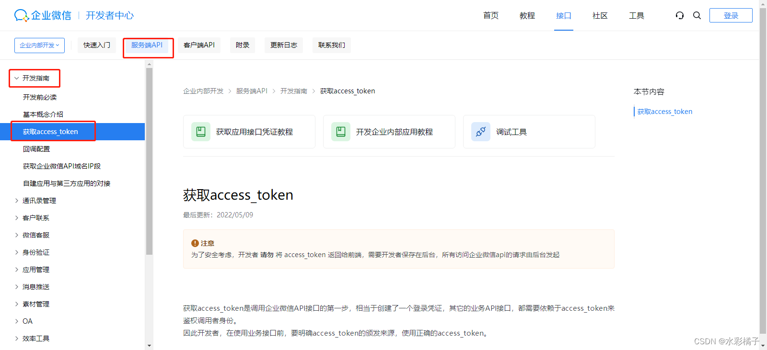
Task: Go to 首页 in top navigation
Action: [x=491, y=16]
